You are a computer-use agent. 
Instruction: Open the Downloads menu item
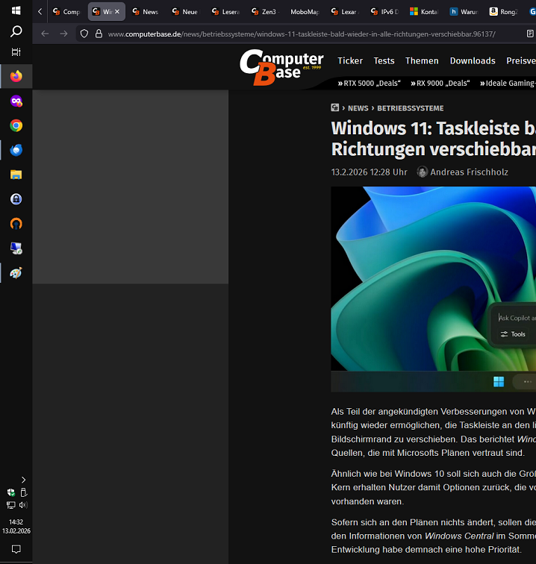473,60
